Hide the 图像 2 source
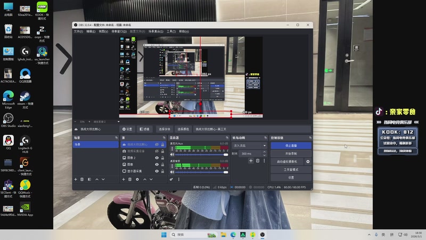The width and height of the screenshot is (426, 240). tap(157, 158)
